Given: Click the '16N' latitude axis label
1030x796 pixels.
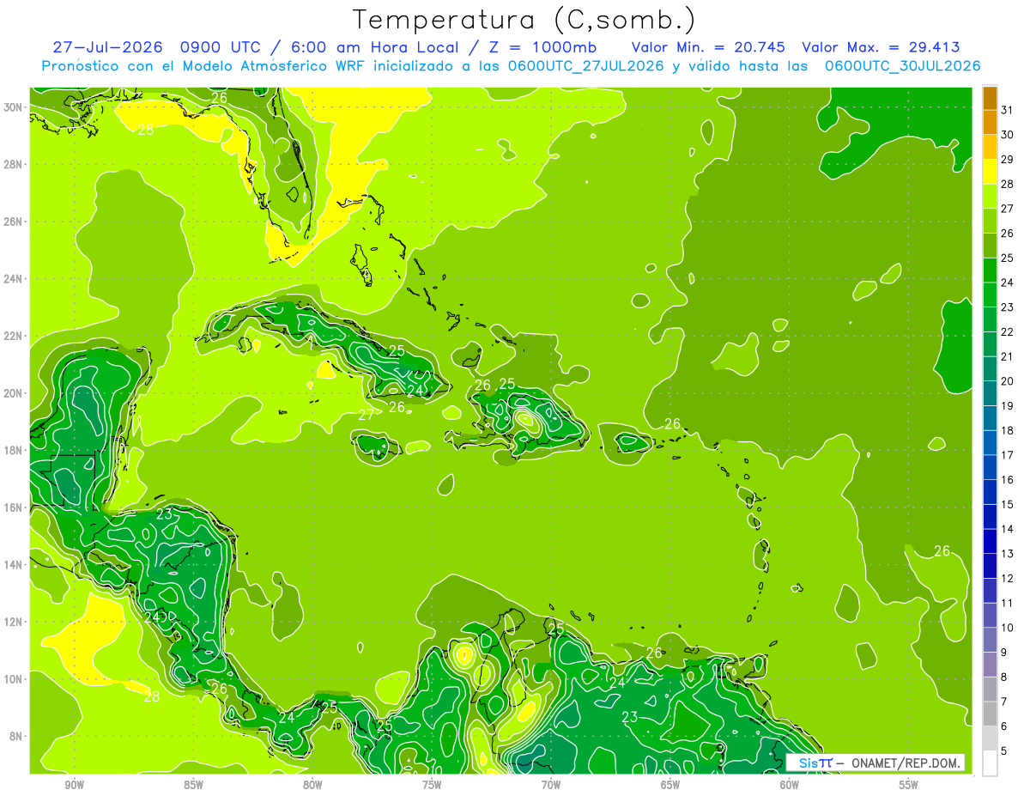Looking at the screenshot, I should [12, 507].
